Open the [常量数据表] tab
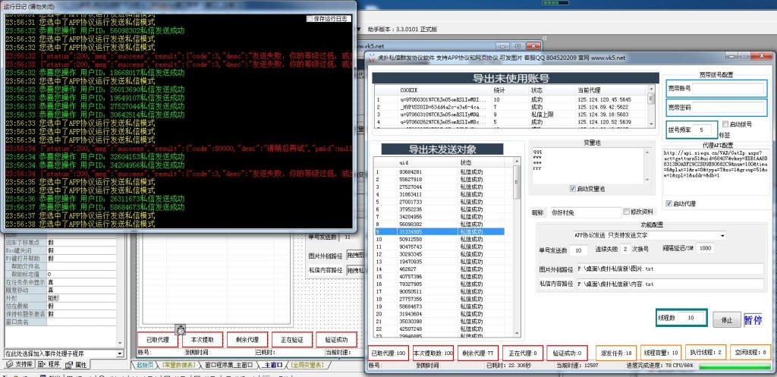This screenshot has width=777, height=377. pos(178,365)
